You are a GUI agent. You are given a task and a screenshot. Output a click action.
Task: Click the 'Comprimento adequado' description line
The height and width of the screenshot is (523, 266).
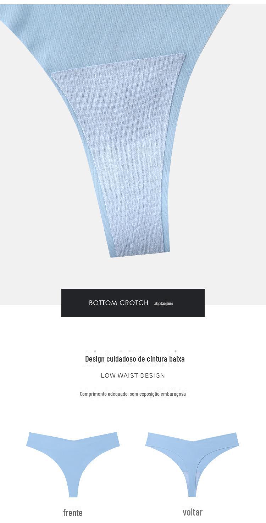click(133, 394)
